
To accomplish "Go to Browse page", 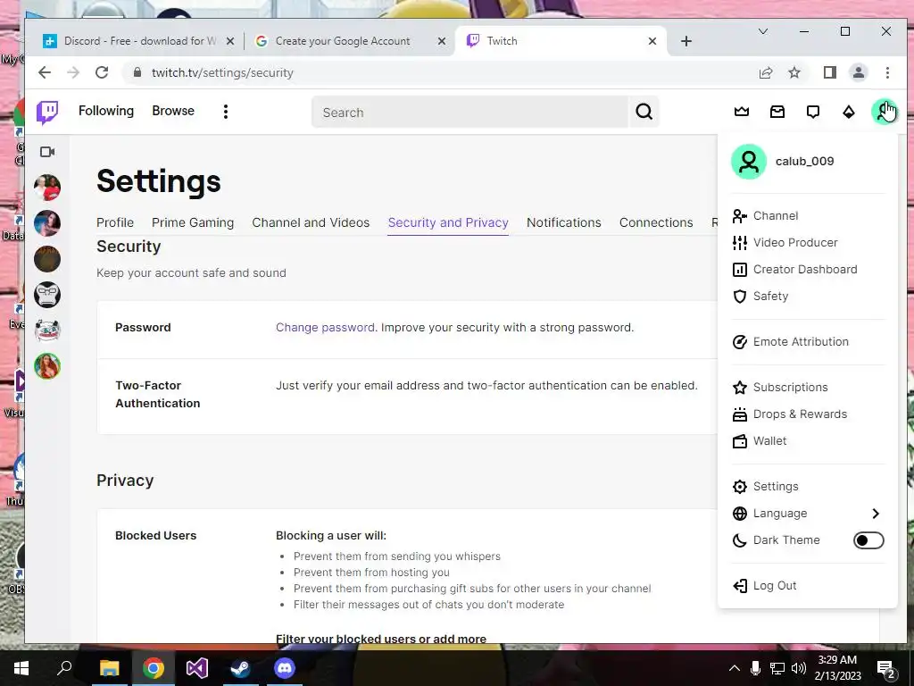I will 173,111.
